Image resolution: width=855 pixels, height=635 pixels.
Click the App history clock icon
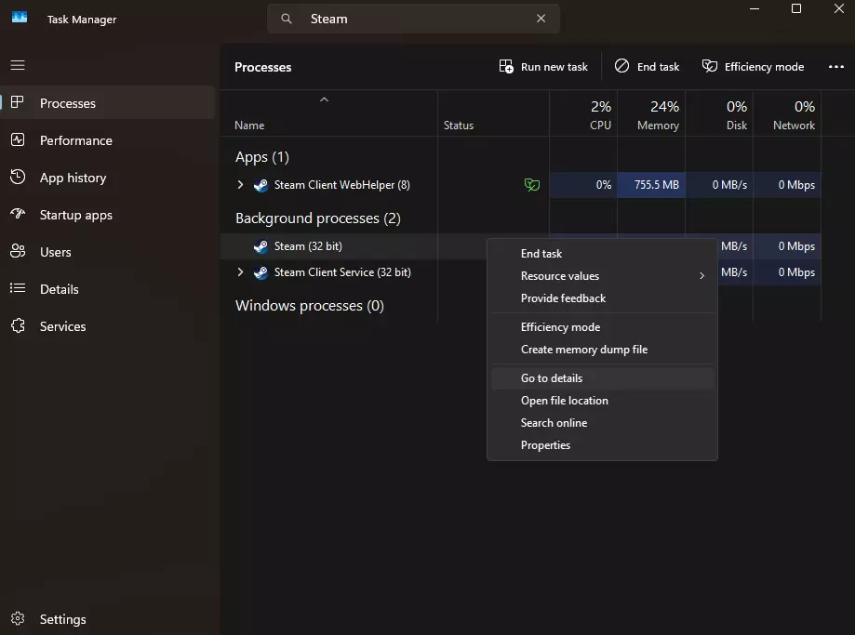tap(18, 177)
